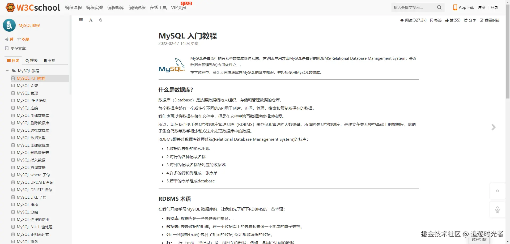Open MySQL DELETE 语句 chapter

(x=34, y=190)
